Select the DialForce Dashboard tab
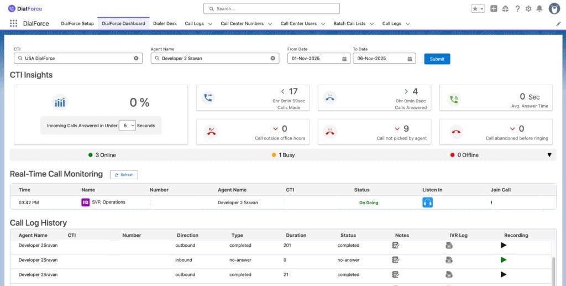The width and height of the screenshot is (566, 286). (x=123, y=23)
